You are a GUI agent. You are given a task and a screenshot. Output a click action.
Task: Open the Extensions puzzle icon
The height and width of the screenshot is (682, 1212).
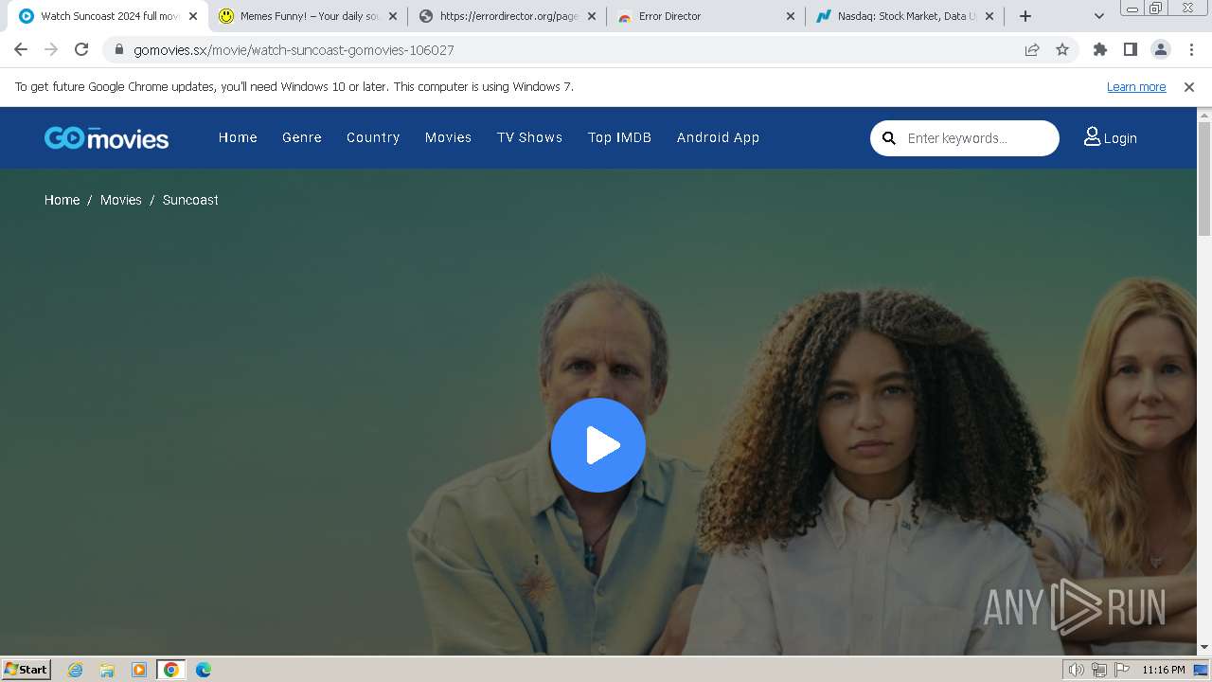pyautogui.click(x=1100, y=49)
